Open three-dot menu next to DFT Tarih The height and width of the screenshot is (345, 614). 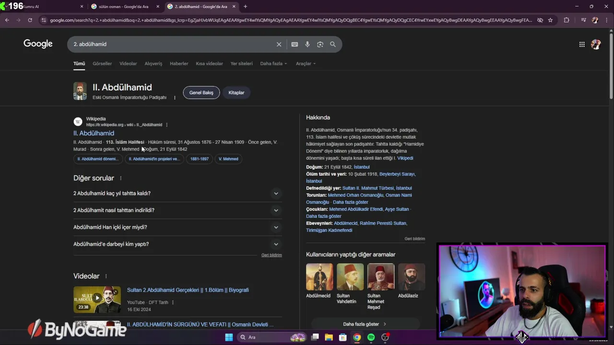173,302
